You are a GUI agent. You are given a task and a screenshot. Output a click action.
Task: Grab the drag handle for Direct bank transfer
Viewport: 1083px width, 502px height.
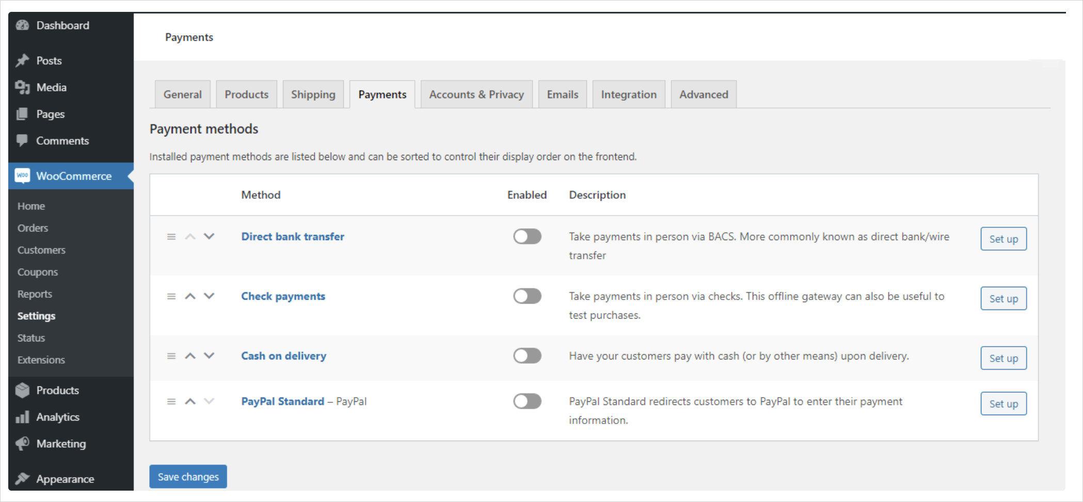(x=171, y=237)
